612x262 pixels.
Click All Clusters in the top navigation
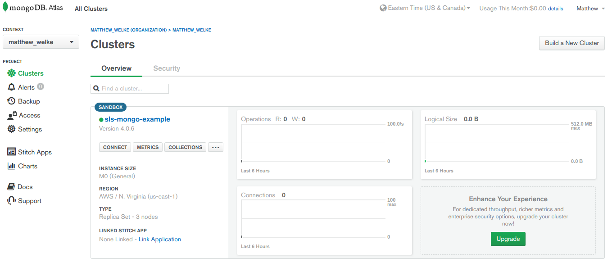point(91,9)
